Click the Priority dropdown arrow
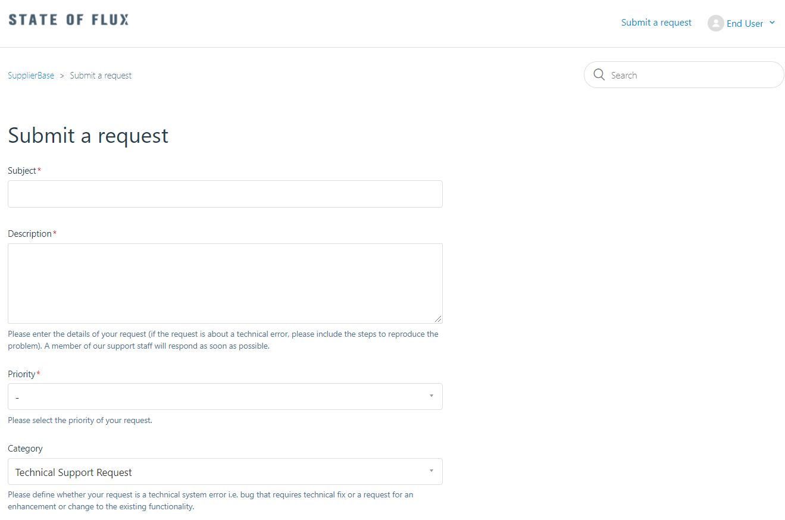785x520 pixels. (431, 396)
